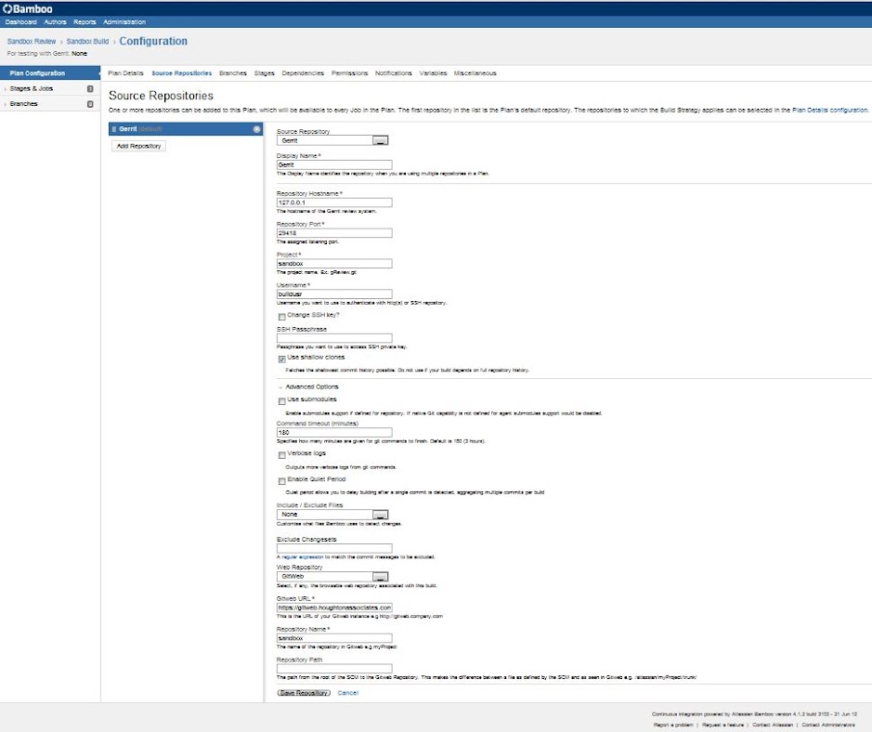Click the Gitweb URL field
This screenshot has height=732, width=872.
(334, 608)
